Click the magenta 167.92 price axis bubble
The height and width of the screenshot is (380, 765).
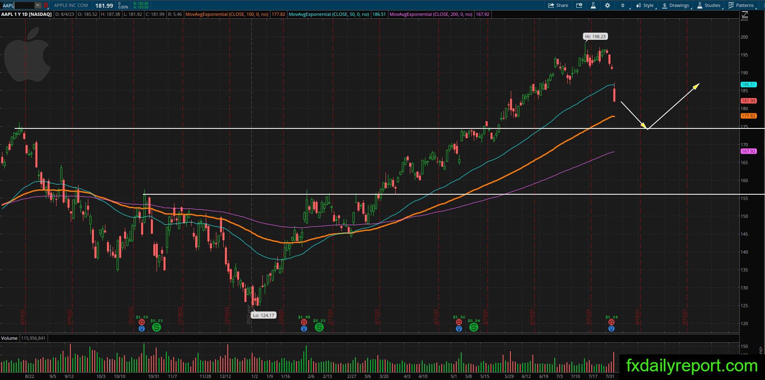pos(748,151)
